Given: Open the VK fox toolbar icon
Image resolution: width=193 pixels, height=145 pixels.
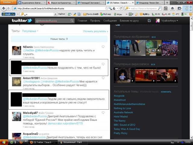Looking at the screenshot, I should pyautogui.click(x=166, y=8).
